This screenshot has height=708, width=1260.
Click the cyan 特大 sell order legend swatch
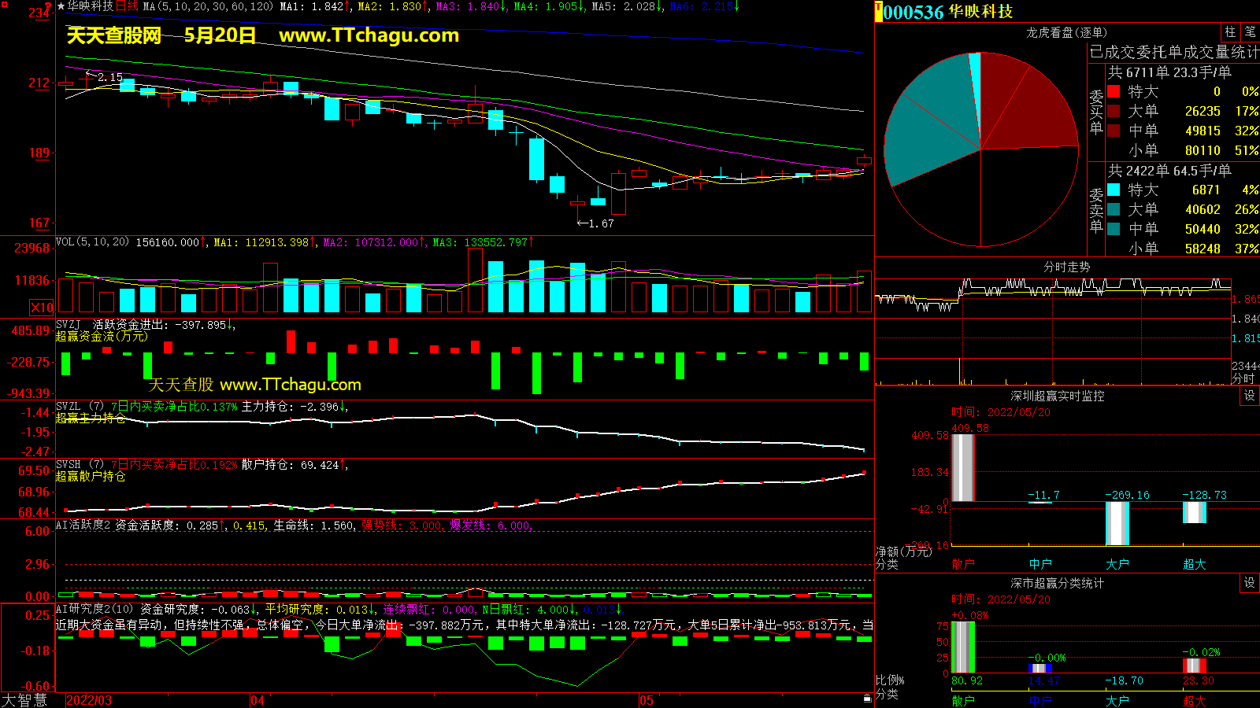(x=1114, y=190)
